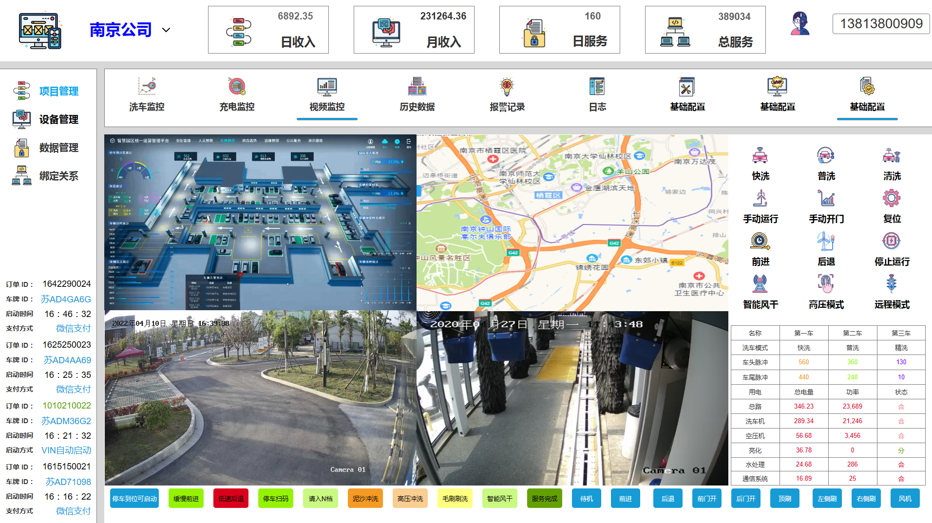Screen dimensions: 932x523
Task: Click the 月收入 monthly income icon
Action: click(386, 32)
